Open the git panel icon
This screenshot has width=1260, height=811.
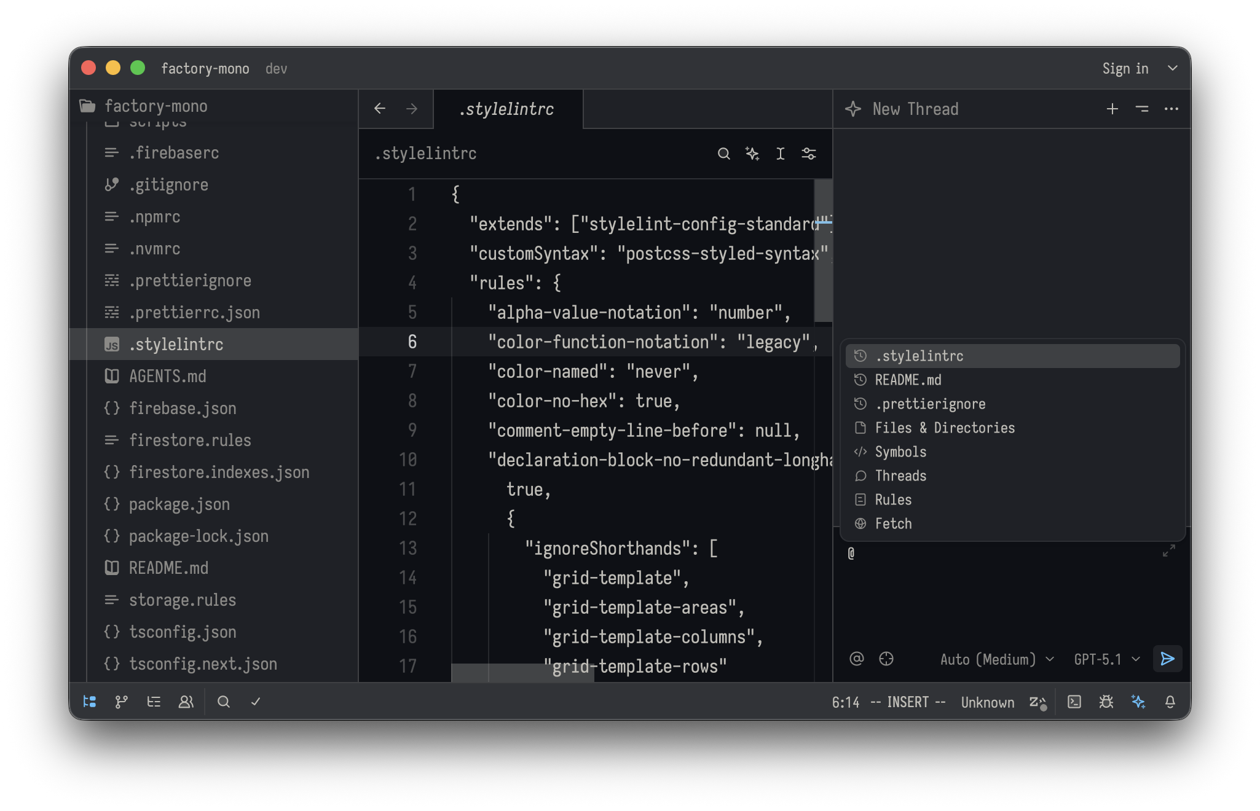point(122,702)
